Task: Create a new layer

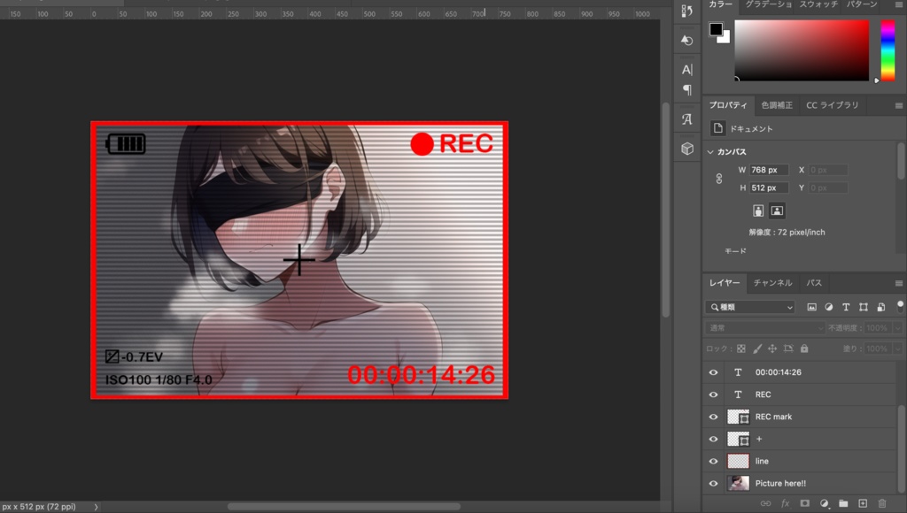Action: point(863,503)
